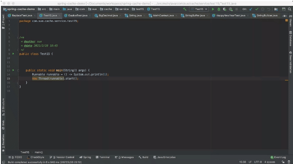Image resolution: width=293 pixels, height=164 pixels.
Task: Run with Coverage icon in toolbar
Action: click(224, 9)
